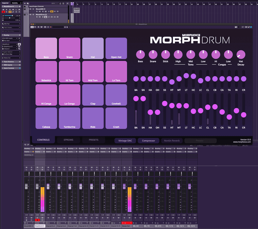Toggle the Compressor effect
Image resolution: width=258 pixels, height=229 pixels.
[148, 141]
